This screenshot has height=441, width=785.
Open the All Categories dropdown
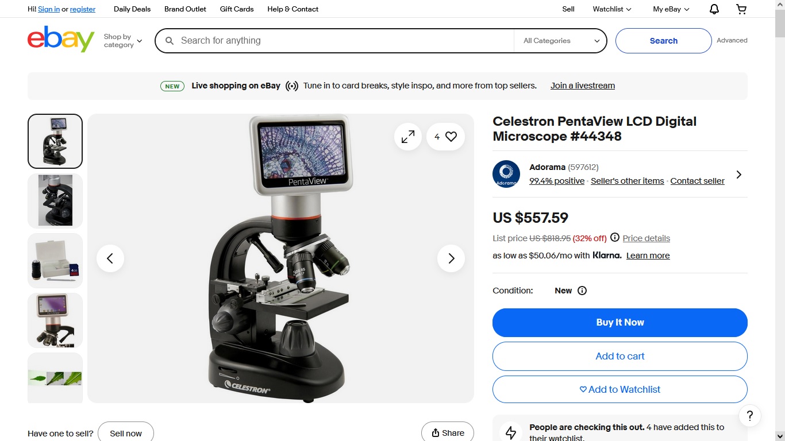(x=560, y=41)
